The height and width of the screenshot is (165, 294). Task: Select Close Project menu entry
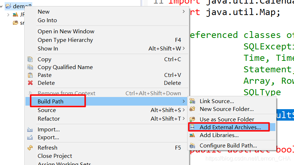pyautogui.click(x=107, y=156)
